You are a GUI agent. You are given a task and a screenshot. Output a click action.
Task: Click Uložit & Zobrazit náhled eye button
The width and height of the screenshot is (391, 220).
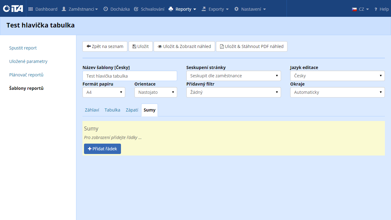pos(184,46)
